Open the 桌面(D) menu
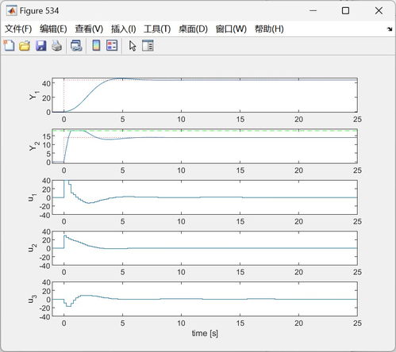The height and width of the screenshot is (352, 396). point(193,29)
